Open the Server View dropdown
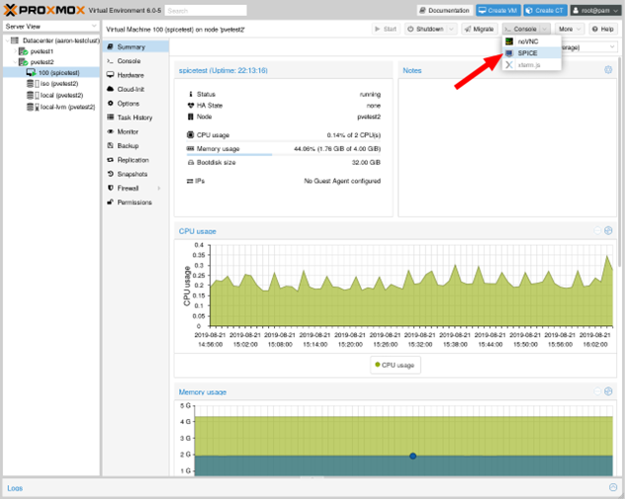Viewport: 625px width, 499px height. pos(48,27)
